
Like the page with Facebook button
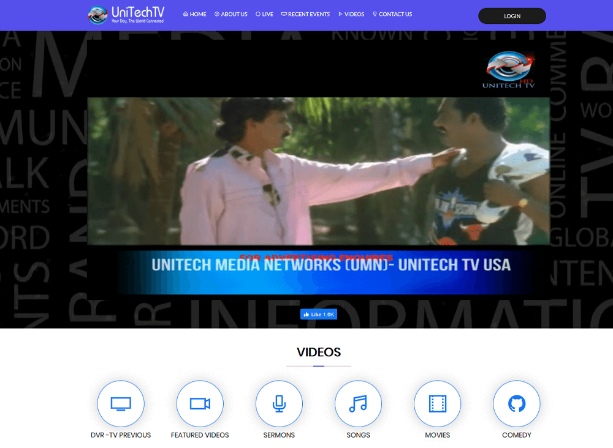click(318, 314)
